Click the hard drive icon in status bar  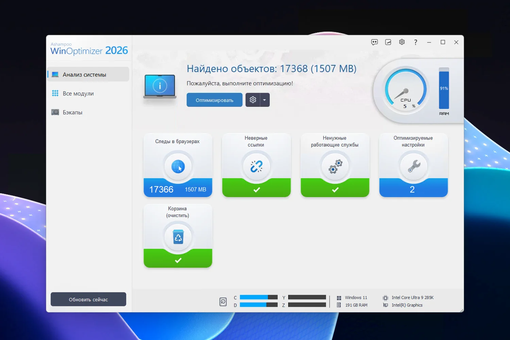click(223, 301)
